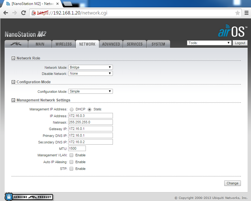The image size is (251, 201).
Task: Open the Chrome menu icon
Action: [246, 13]
